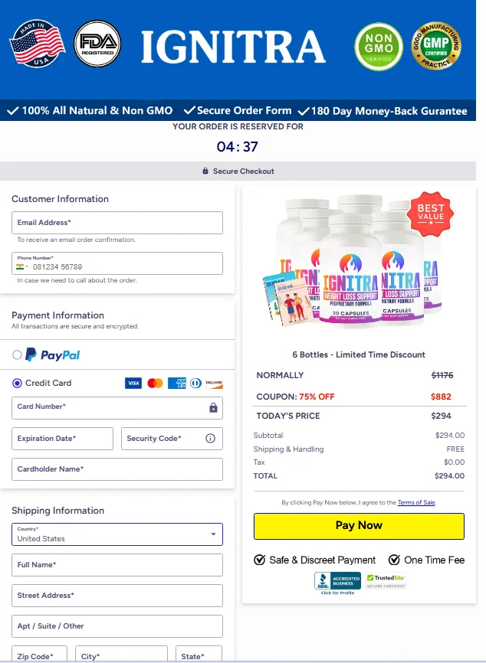Select the PayPal payment radio button
486x663 pixels.
17,354
